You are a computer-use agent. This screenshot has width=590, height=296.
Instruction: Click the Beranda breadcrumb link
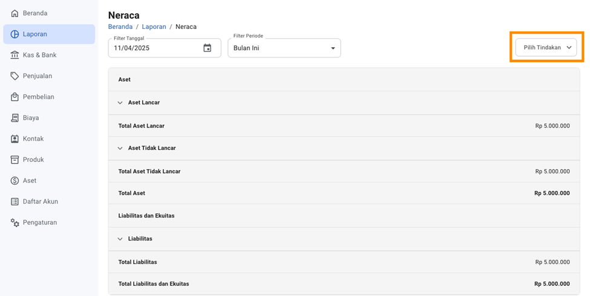[x=120, y=27]
